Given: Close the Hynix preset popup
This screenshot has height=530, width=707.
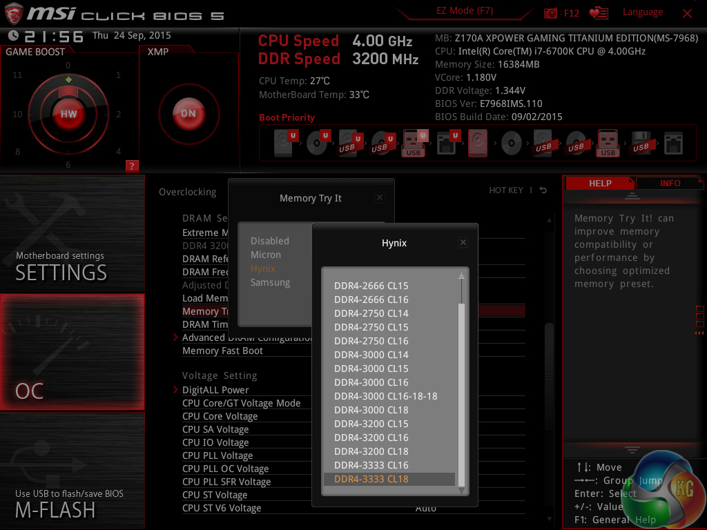Looking at the screenshot, I should 463,242.
